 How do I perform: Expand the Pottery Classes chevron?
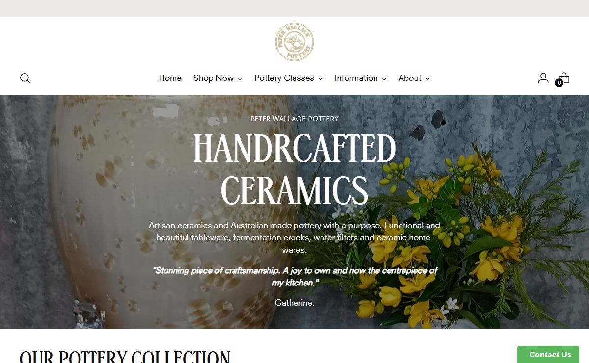(321, 79)
